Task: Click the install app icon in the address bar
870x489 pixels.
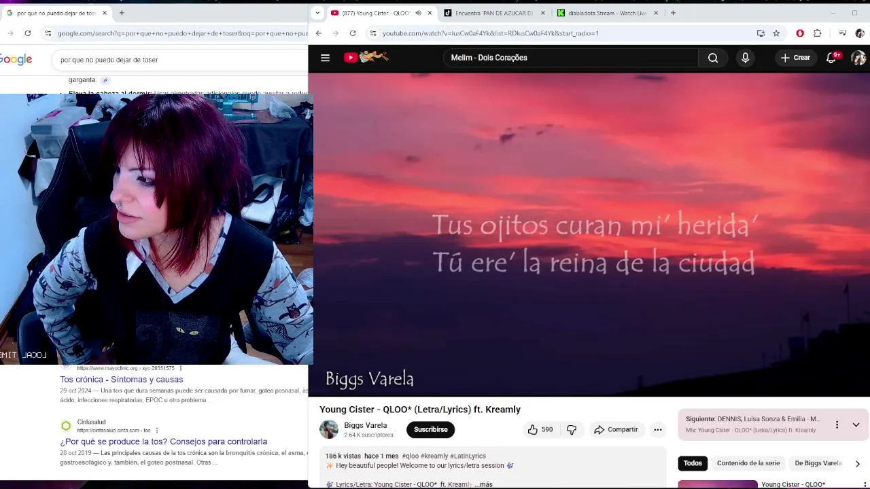Action: click(761, 33)
